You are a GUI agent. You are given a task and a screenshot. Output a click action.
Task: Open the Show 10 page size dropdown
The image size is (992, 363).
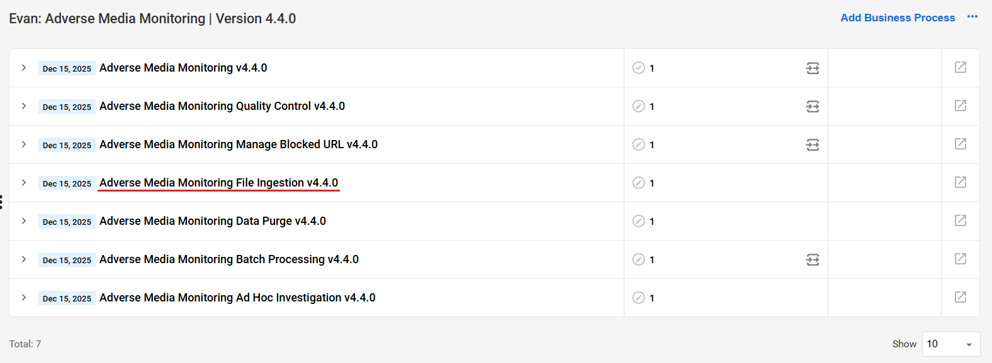coord(950,344)
